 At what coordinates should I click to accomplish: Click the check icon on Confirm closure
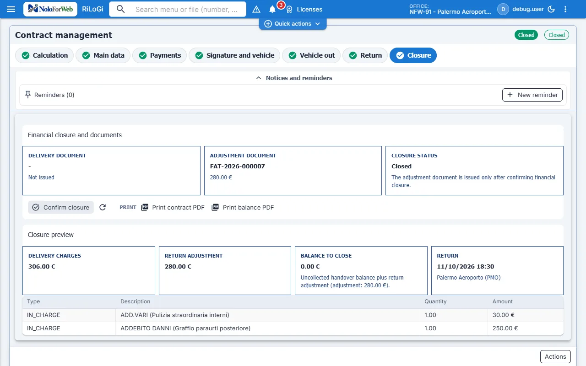(36, 207)
